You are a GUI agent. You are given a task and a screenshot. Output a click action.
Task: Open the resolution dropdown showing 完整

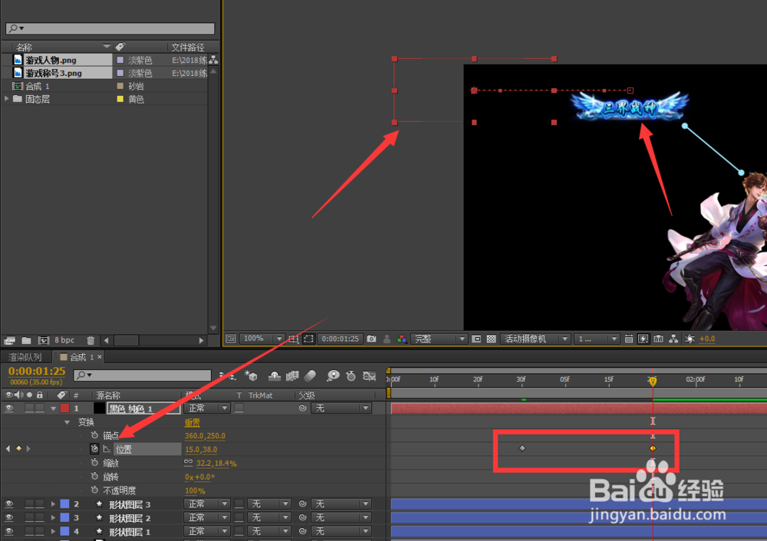click(x=439, y=339)
